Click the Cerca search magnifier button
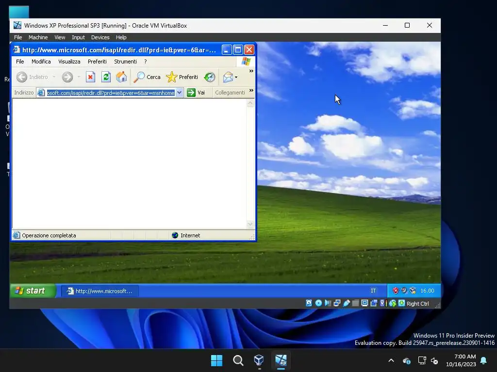The image size is (497, 372). pyautogui.click(x=147, y=77)
